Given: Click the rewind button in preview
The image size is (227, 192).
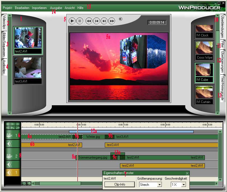Looking at the screenshot, I should (89, 20).
